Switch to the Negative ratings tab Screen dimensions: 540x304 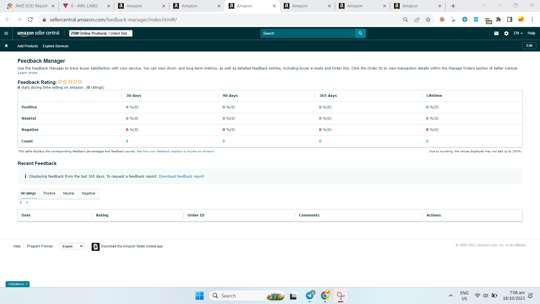(88, 193)
